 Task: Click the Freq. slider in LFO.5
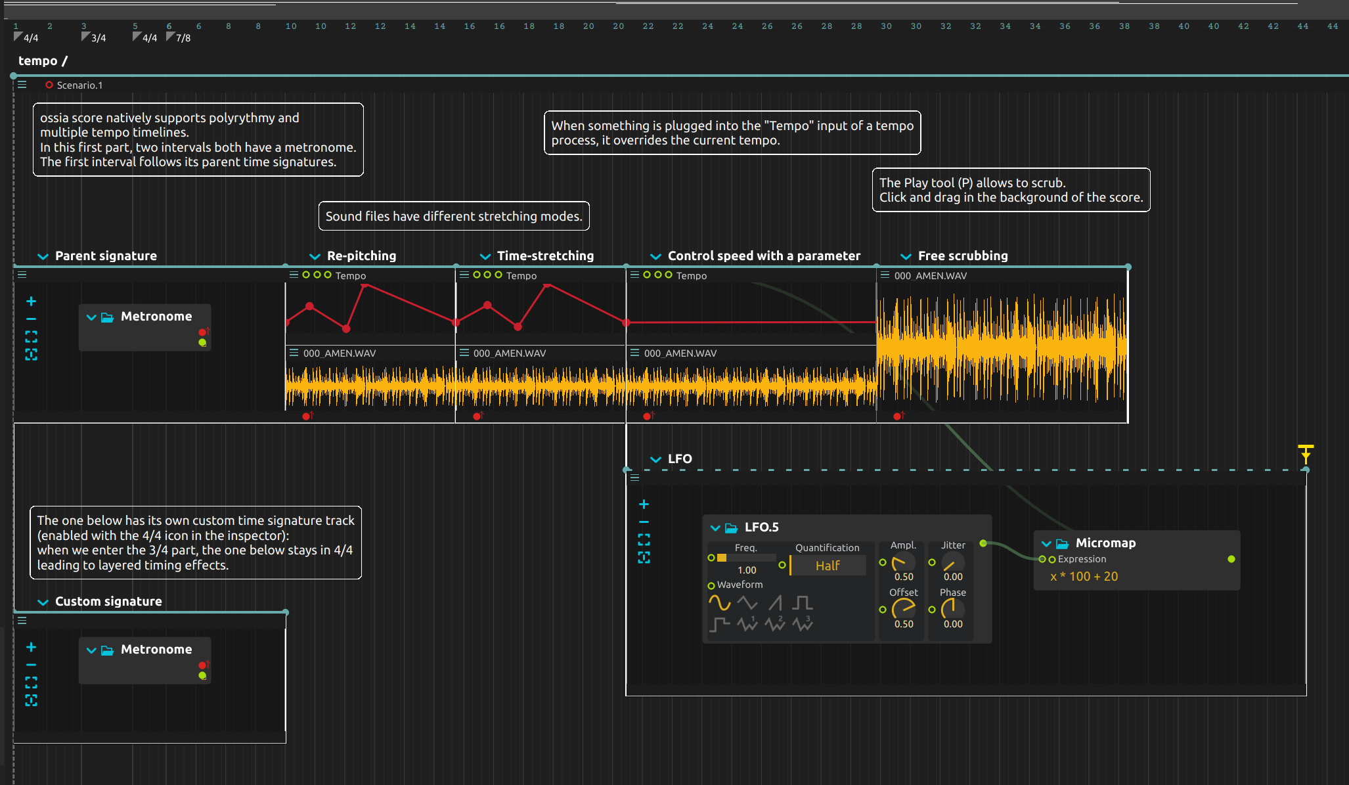click(x=746, y=558)
